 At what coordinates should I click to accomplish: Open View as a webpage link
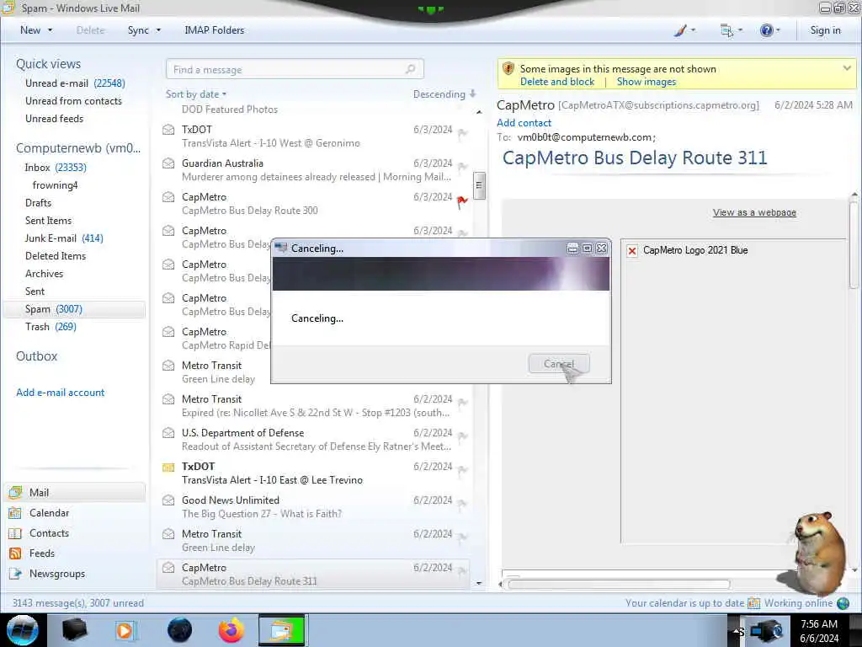coord(754,212)
